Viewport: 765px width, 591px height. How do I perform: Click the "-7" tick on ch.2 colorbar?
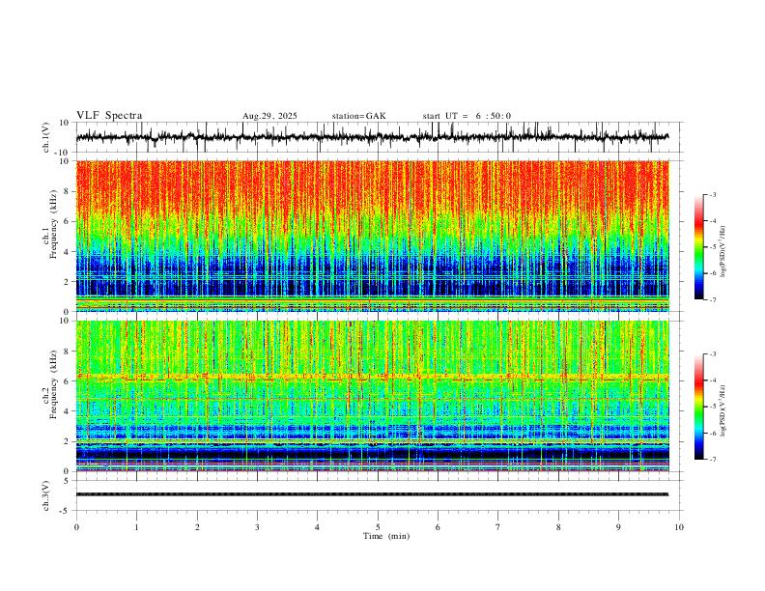click(x=712, y=459)
